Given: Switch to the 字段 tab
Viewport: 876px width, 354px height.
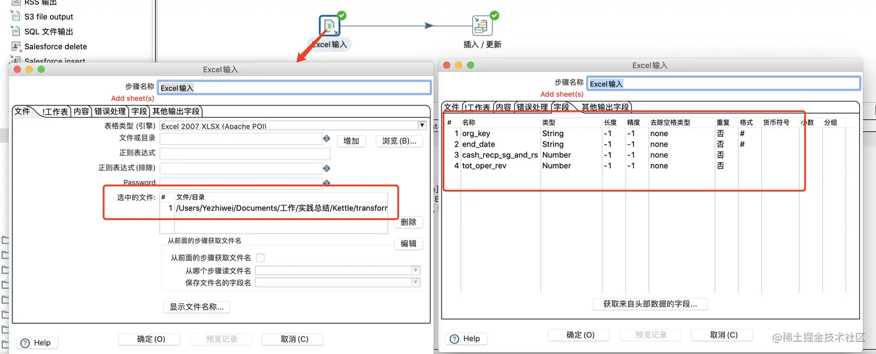Looking at the screenshot, I should [140, 111].
